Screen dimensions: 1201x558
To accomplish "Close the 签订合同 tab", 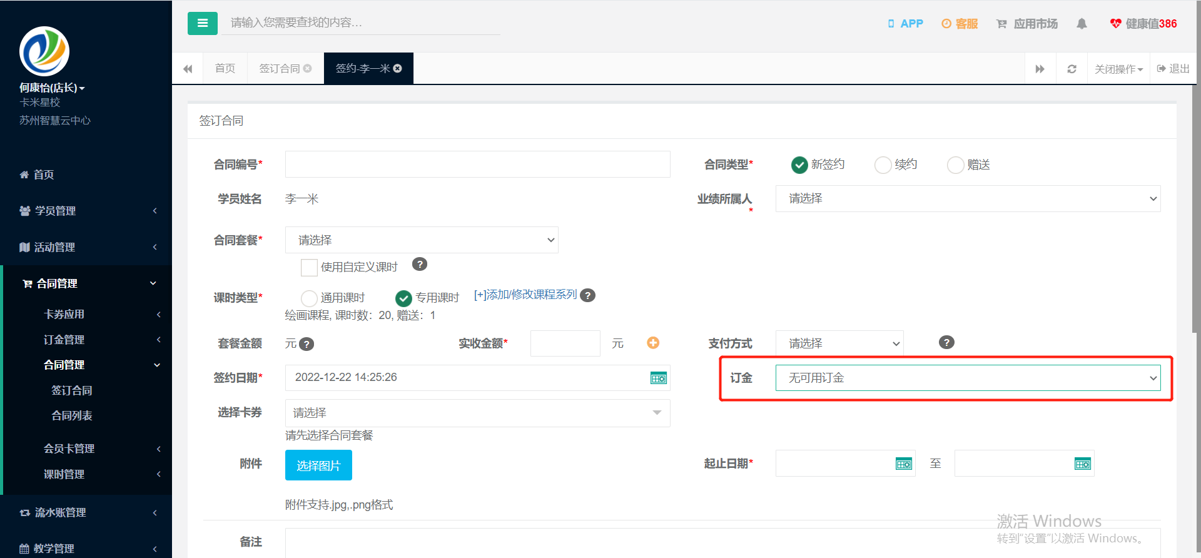I will coord(307,68).
